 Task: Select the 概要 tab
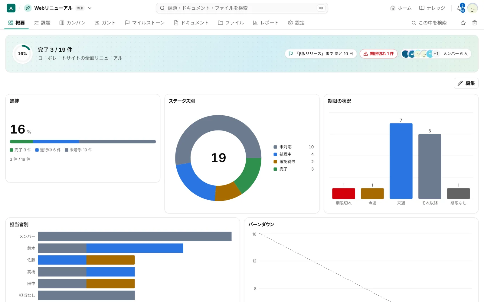click(x=16, y=23)
